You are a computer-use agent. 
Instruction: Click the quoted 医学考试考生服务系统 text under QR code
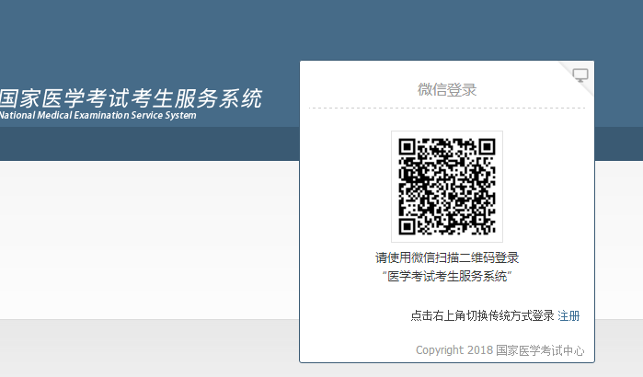447,277
